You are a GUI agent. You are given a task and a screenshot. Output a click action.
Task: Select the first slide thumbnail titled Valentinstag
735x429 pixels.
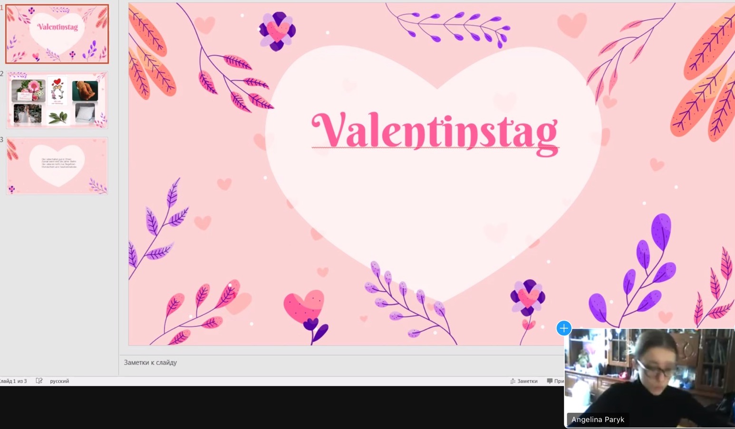coord(57,34)
